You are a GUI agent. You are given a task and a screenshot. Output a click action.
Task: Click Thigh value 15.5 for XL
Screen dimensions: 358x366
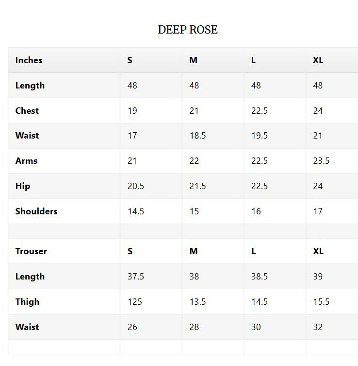pyautogui.click(x=322, y=301)
